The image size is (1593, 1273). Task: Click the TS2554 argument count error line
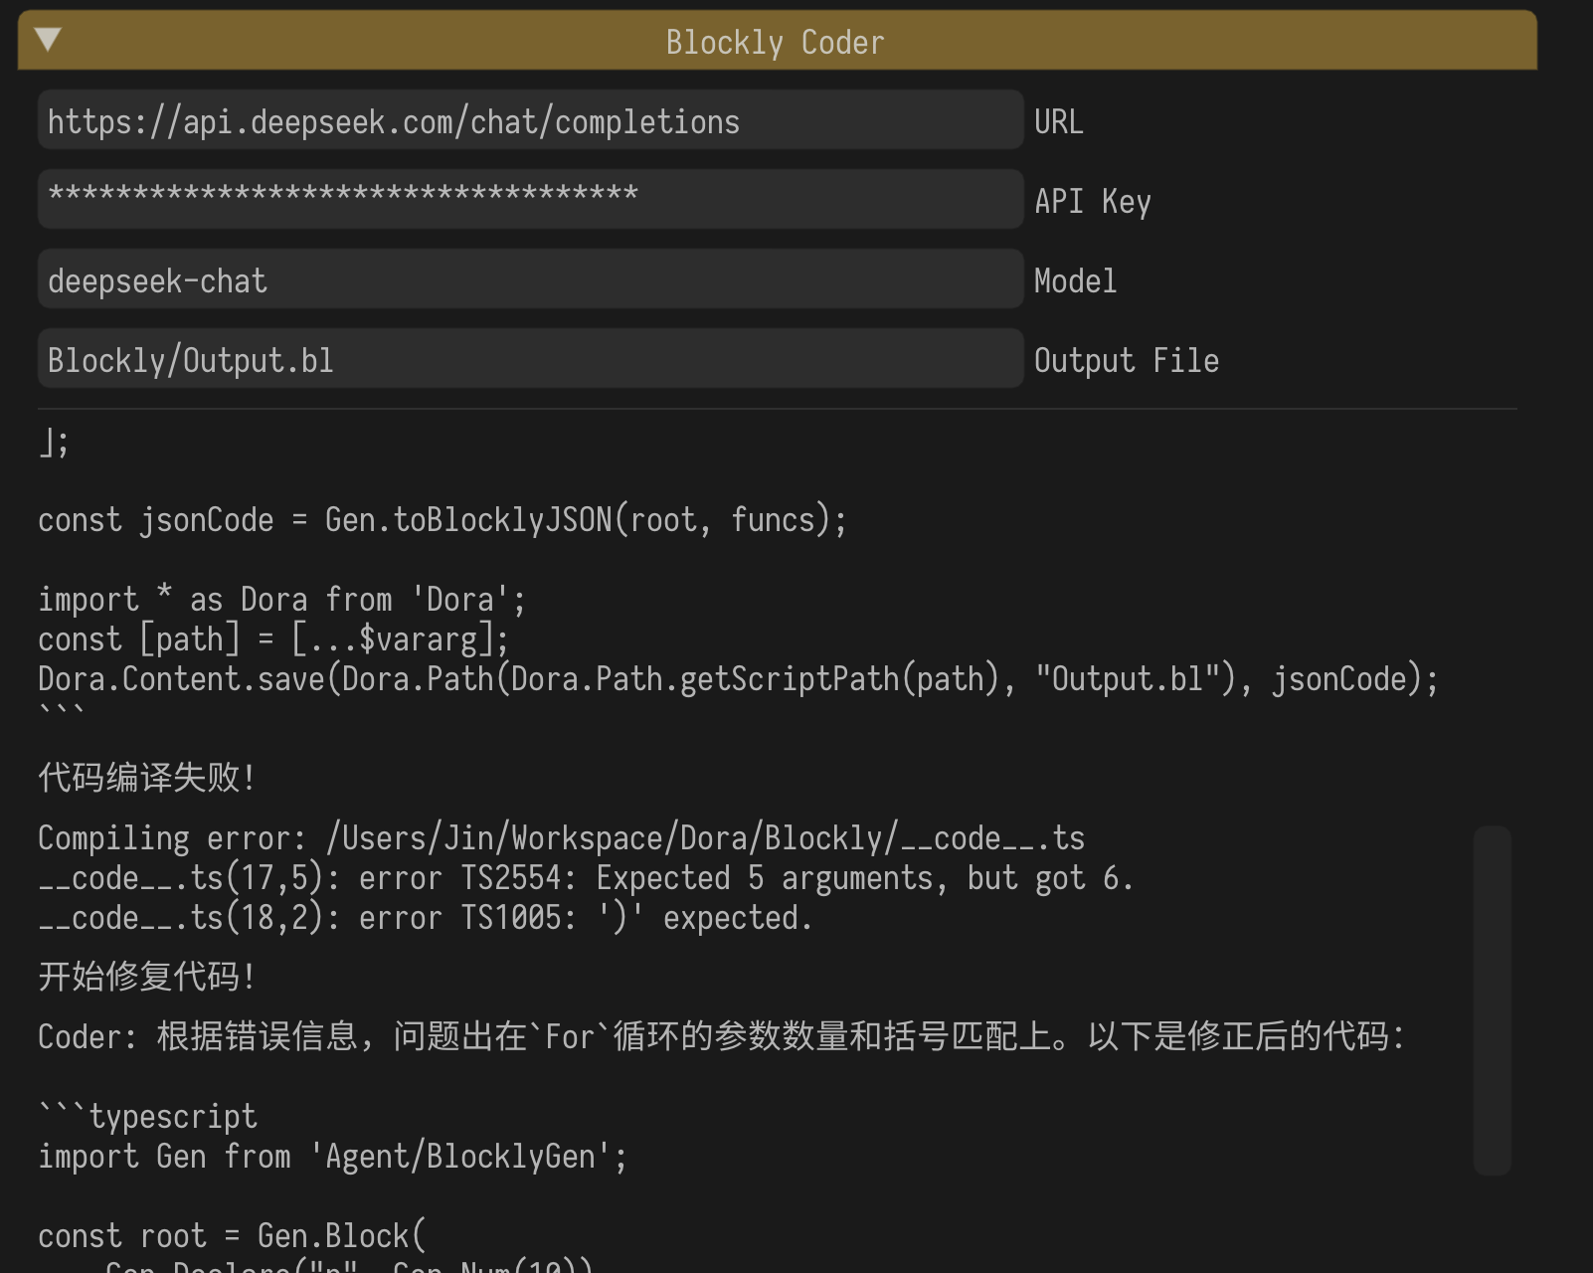[585, 878]
